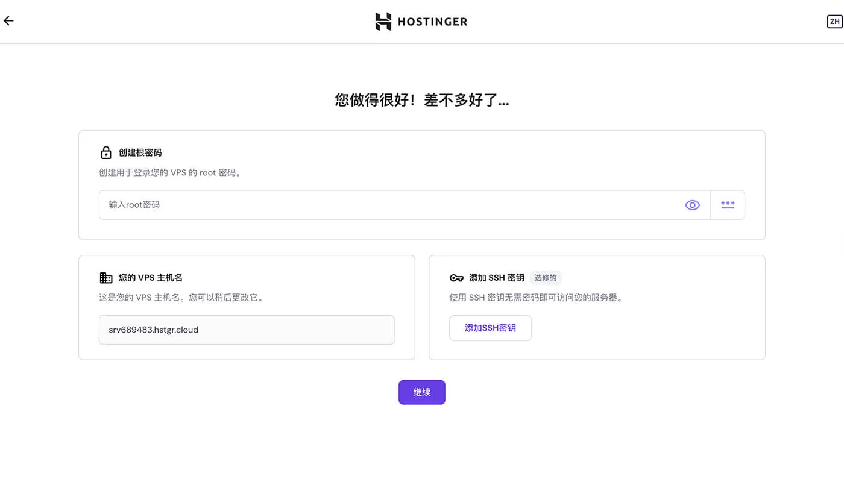Toggle password visibility off with the eye icon
The height and width of the screenshot is (482, 844).
(692, 205)
